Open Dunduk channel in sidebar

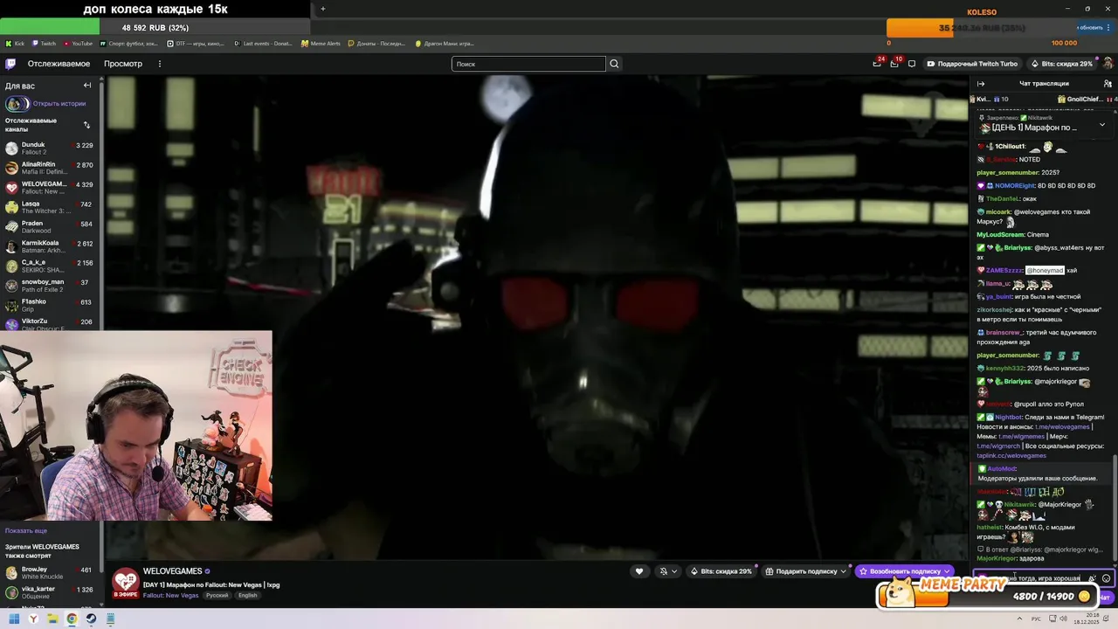(x=52, y=148)
